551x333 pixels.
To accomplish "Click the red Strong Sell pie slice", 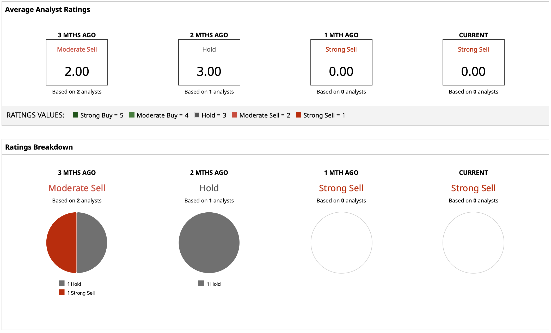I will pos(61,243).
